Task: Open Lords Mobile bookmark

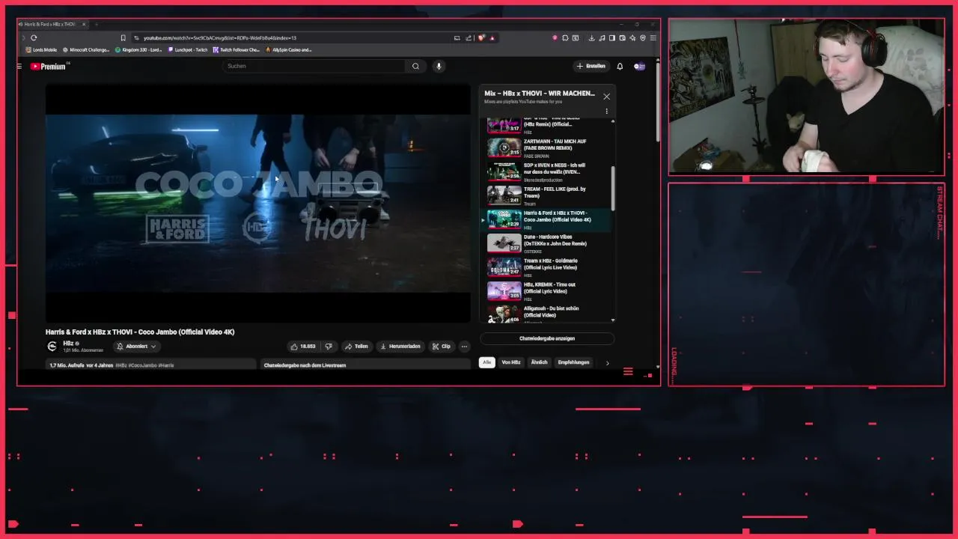Action: point(41,49)
